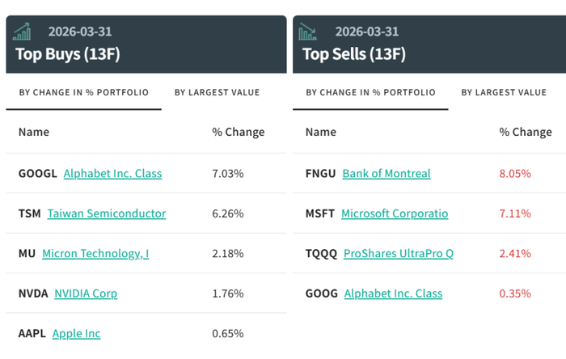
Task: Open the Microsoft Corporation link
Action: pos(395,213)
